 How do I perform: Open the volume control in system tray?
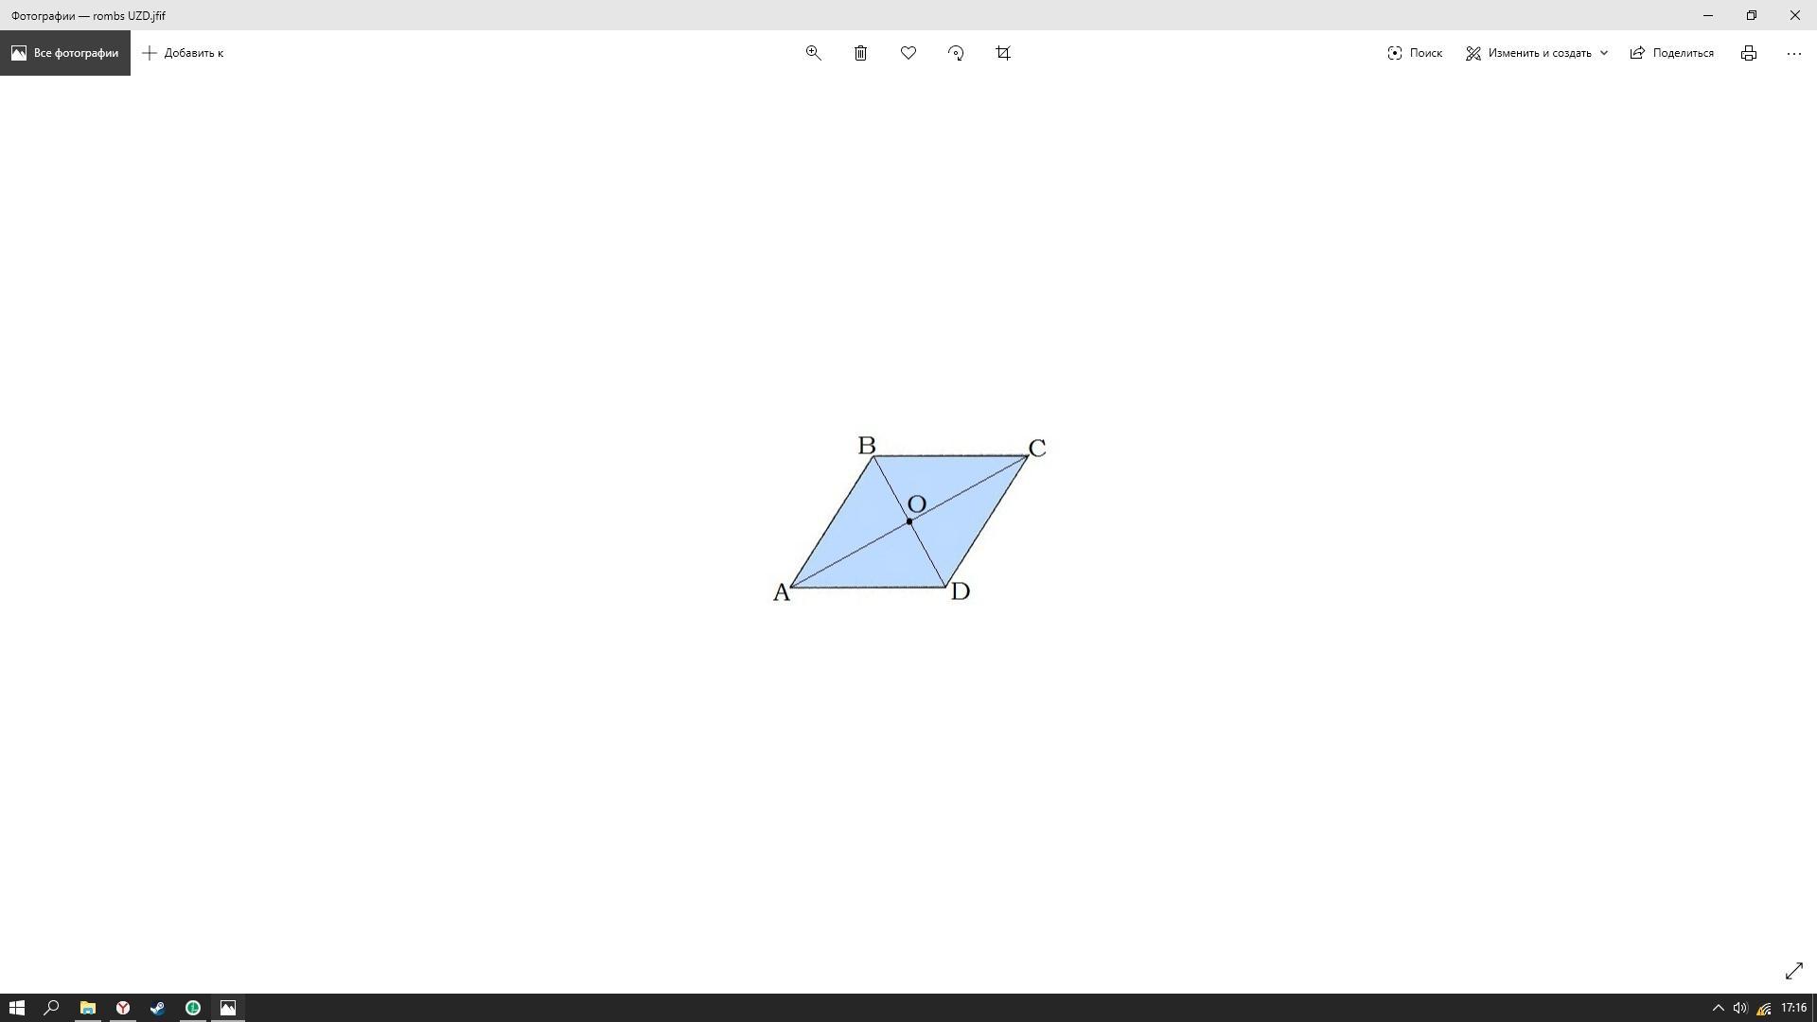tap(1740, 1008)
